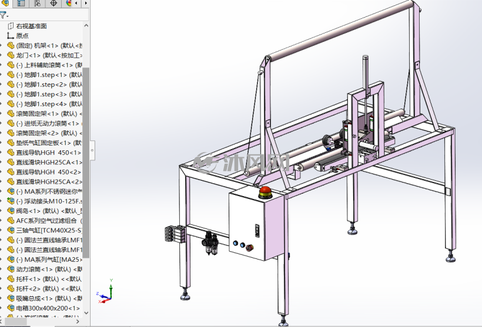Open the feature tree filter funnel dropdown

click(4, 15)
